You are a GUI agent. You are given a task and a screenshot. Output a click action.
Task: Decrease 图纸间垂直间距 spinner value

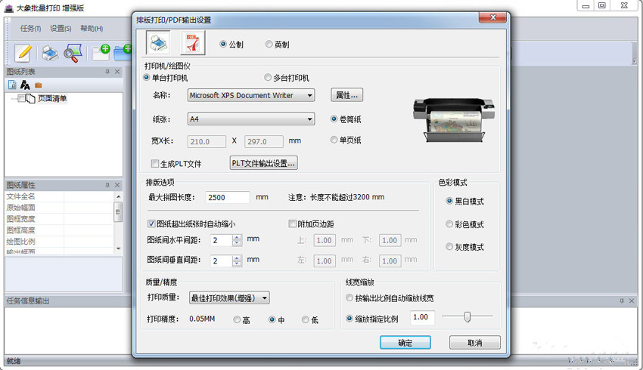pyautogui.click(x=237, y=264)
